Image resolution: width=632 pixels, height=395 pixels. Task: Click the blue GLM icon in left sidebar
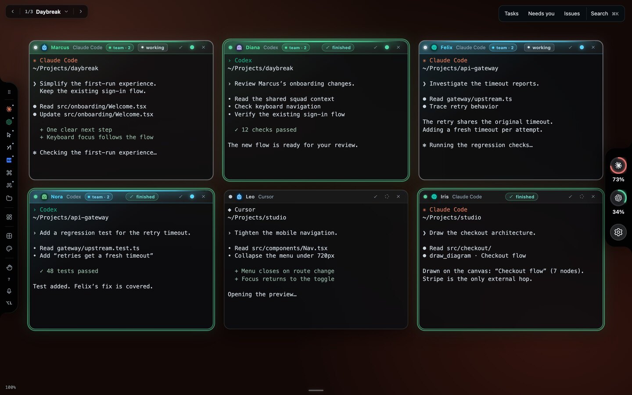point(9,160)
